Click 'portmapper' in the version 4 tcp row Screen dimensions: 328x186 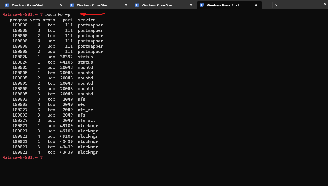click(90, 25)
